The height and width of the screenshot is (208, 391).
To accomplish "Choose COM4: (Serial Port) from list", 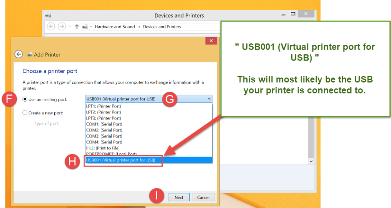I will tap(149, 142).
